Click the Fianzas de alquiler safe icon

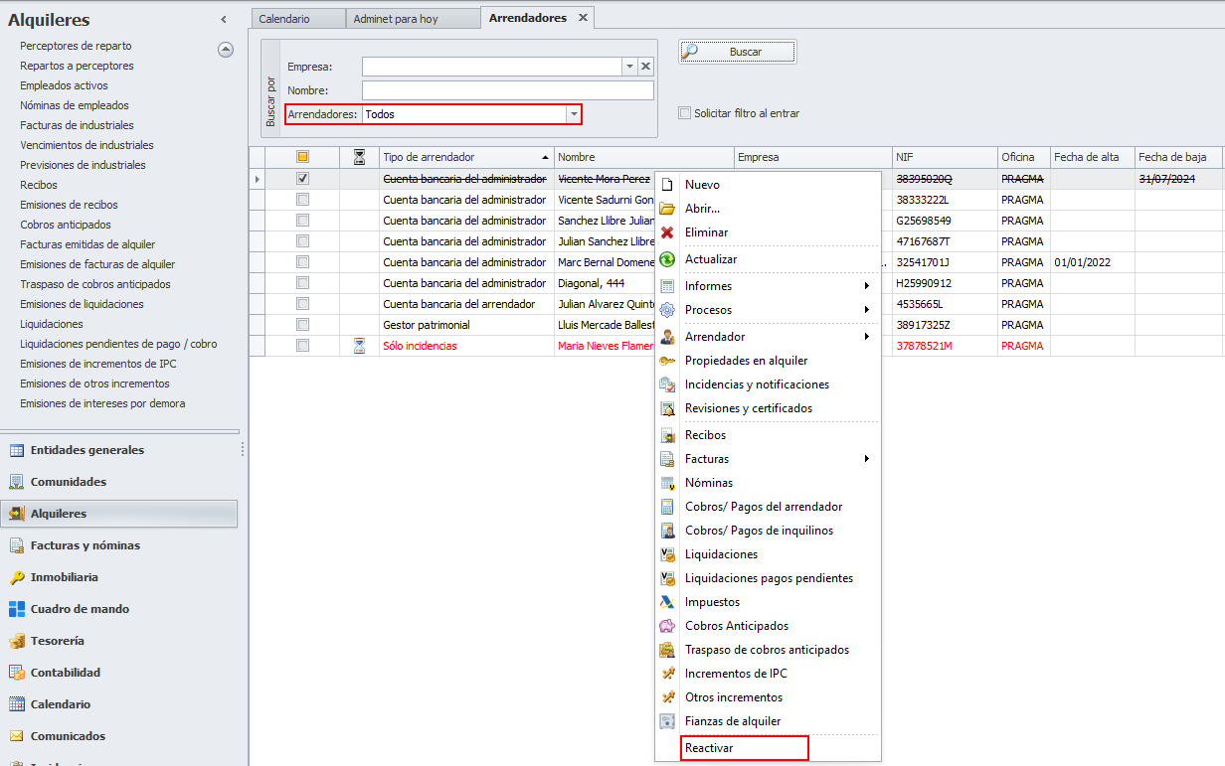[668, 721]
